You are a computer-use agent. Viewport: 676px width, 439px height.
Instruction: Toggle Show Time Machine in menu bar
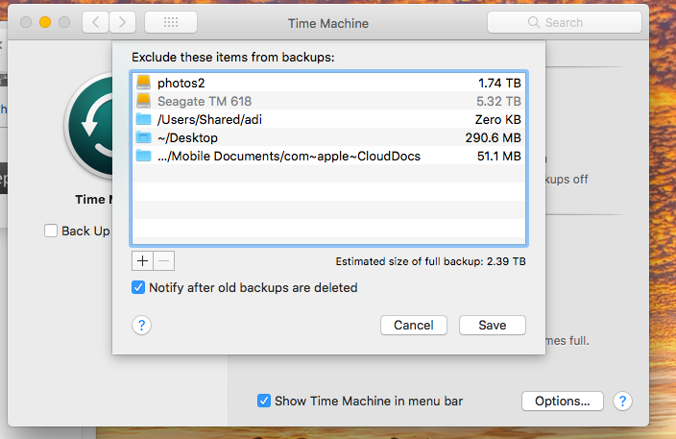(264, 401)
